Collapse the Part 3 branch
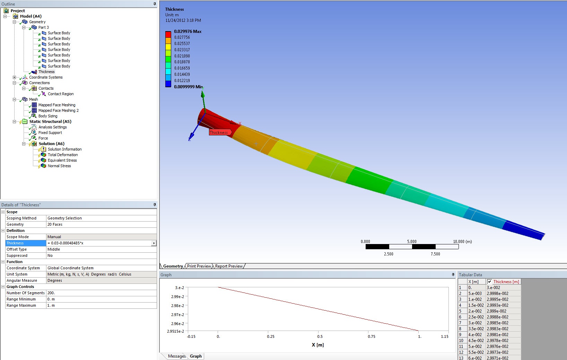 [24, 27]
